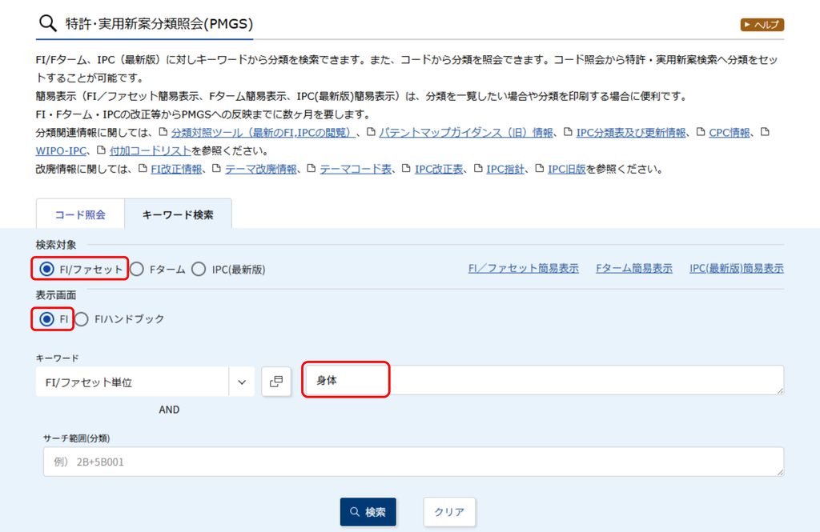This screenshot has width=820, height=532.
Task: Open the WIPO-IPC link
Action: pos(61,151)
